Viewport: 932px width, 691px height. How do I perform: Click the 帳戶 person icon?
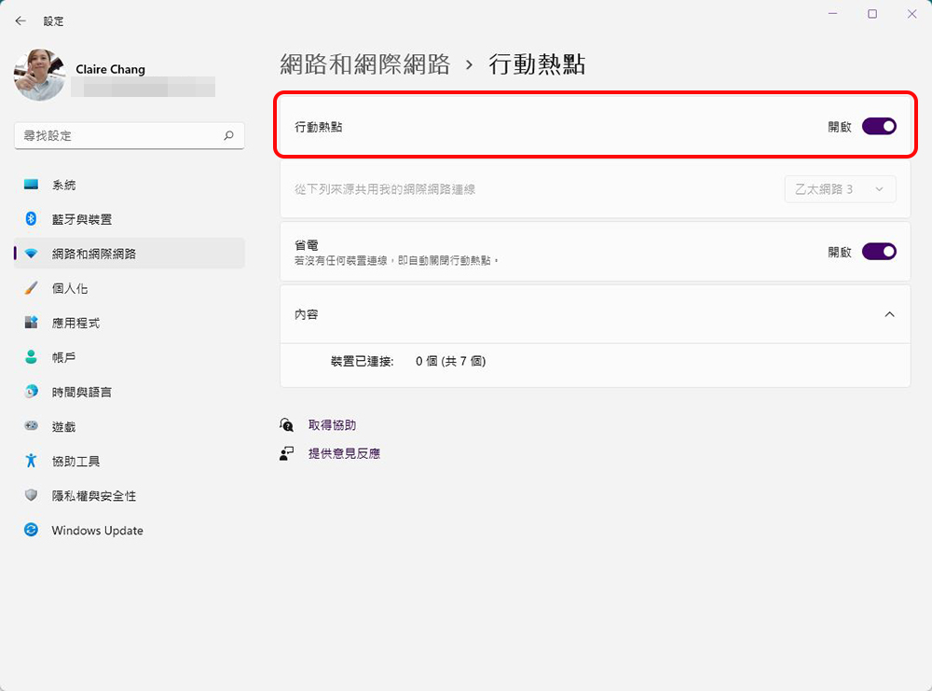point(32,357)
